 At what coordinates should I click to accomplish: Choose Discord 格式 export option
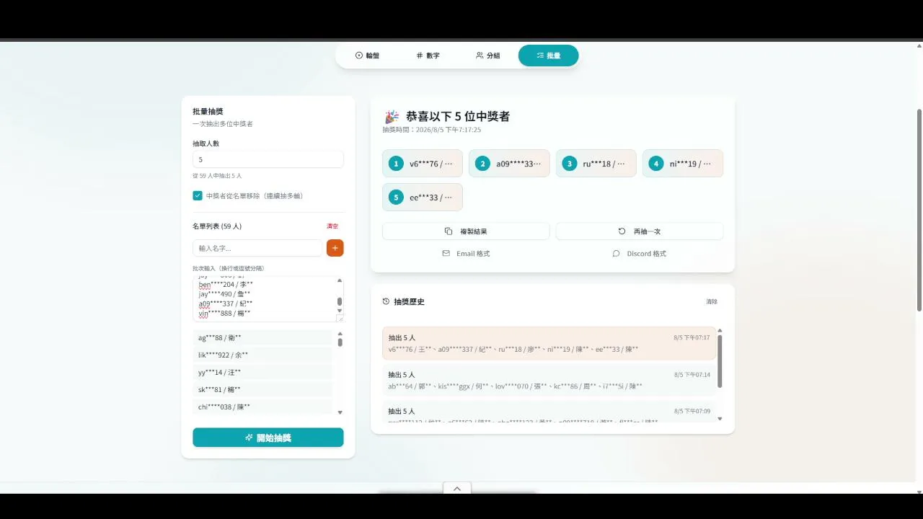tap(639, 254)
